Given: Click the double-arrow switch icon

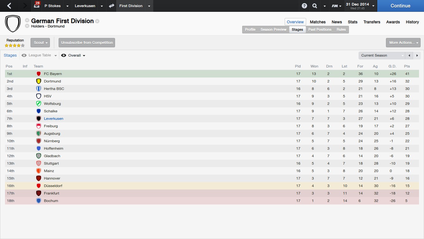Looking at the screenshot, I should click(x=111, y=6).
